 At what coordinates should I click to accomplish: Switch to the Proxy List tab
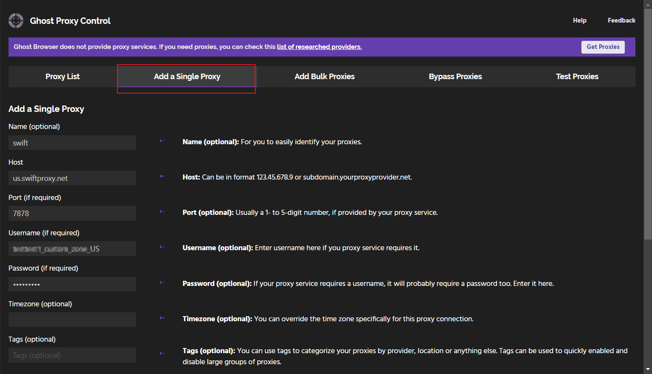[63, 77]
